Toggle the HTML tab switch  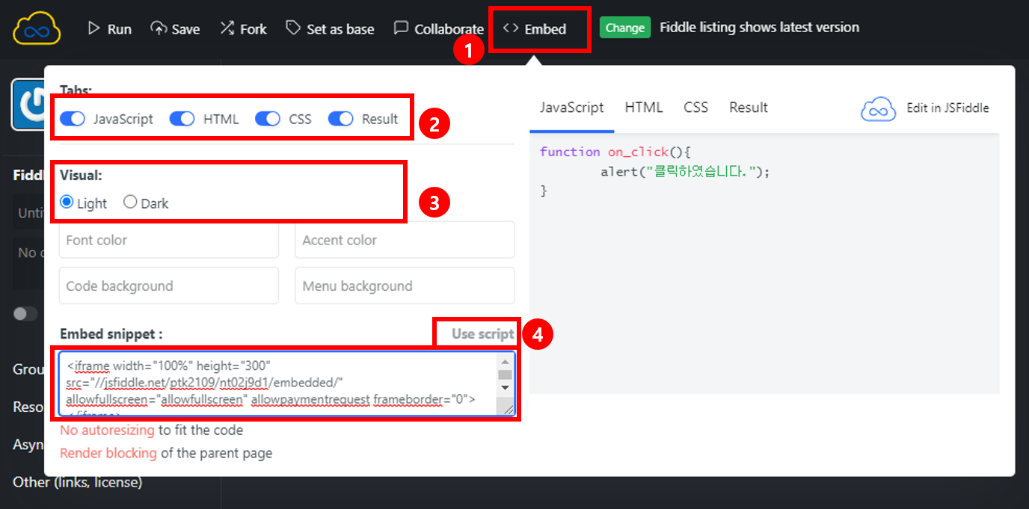tap(182, 119)
